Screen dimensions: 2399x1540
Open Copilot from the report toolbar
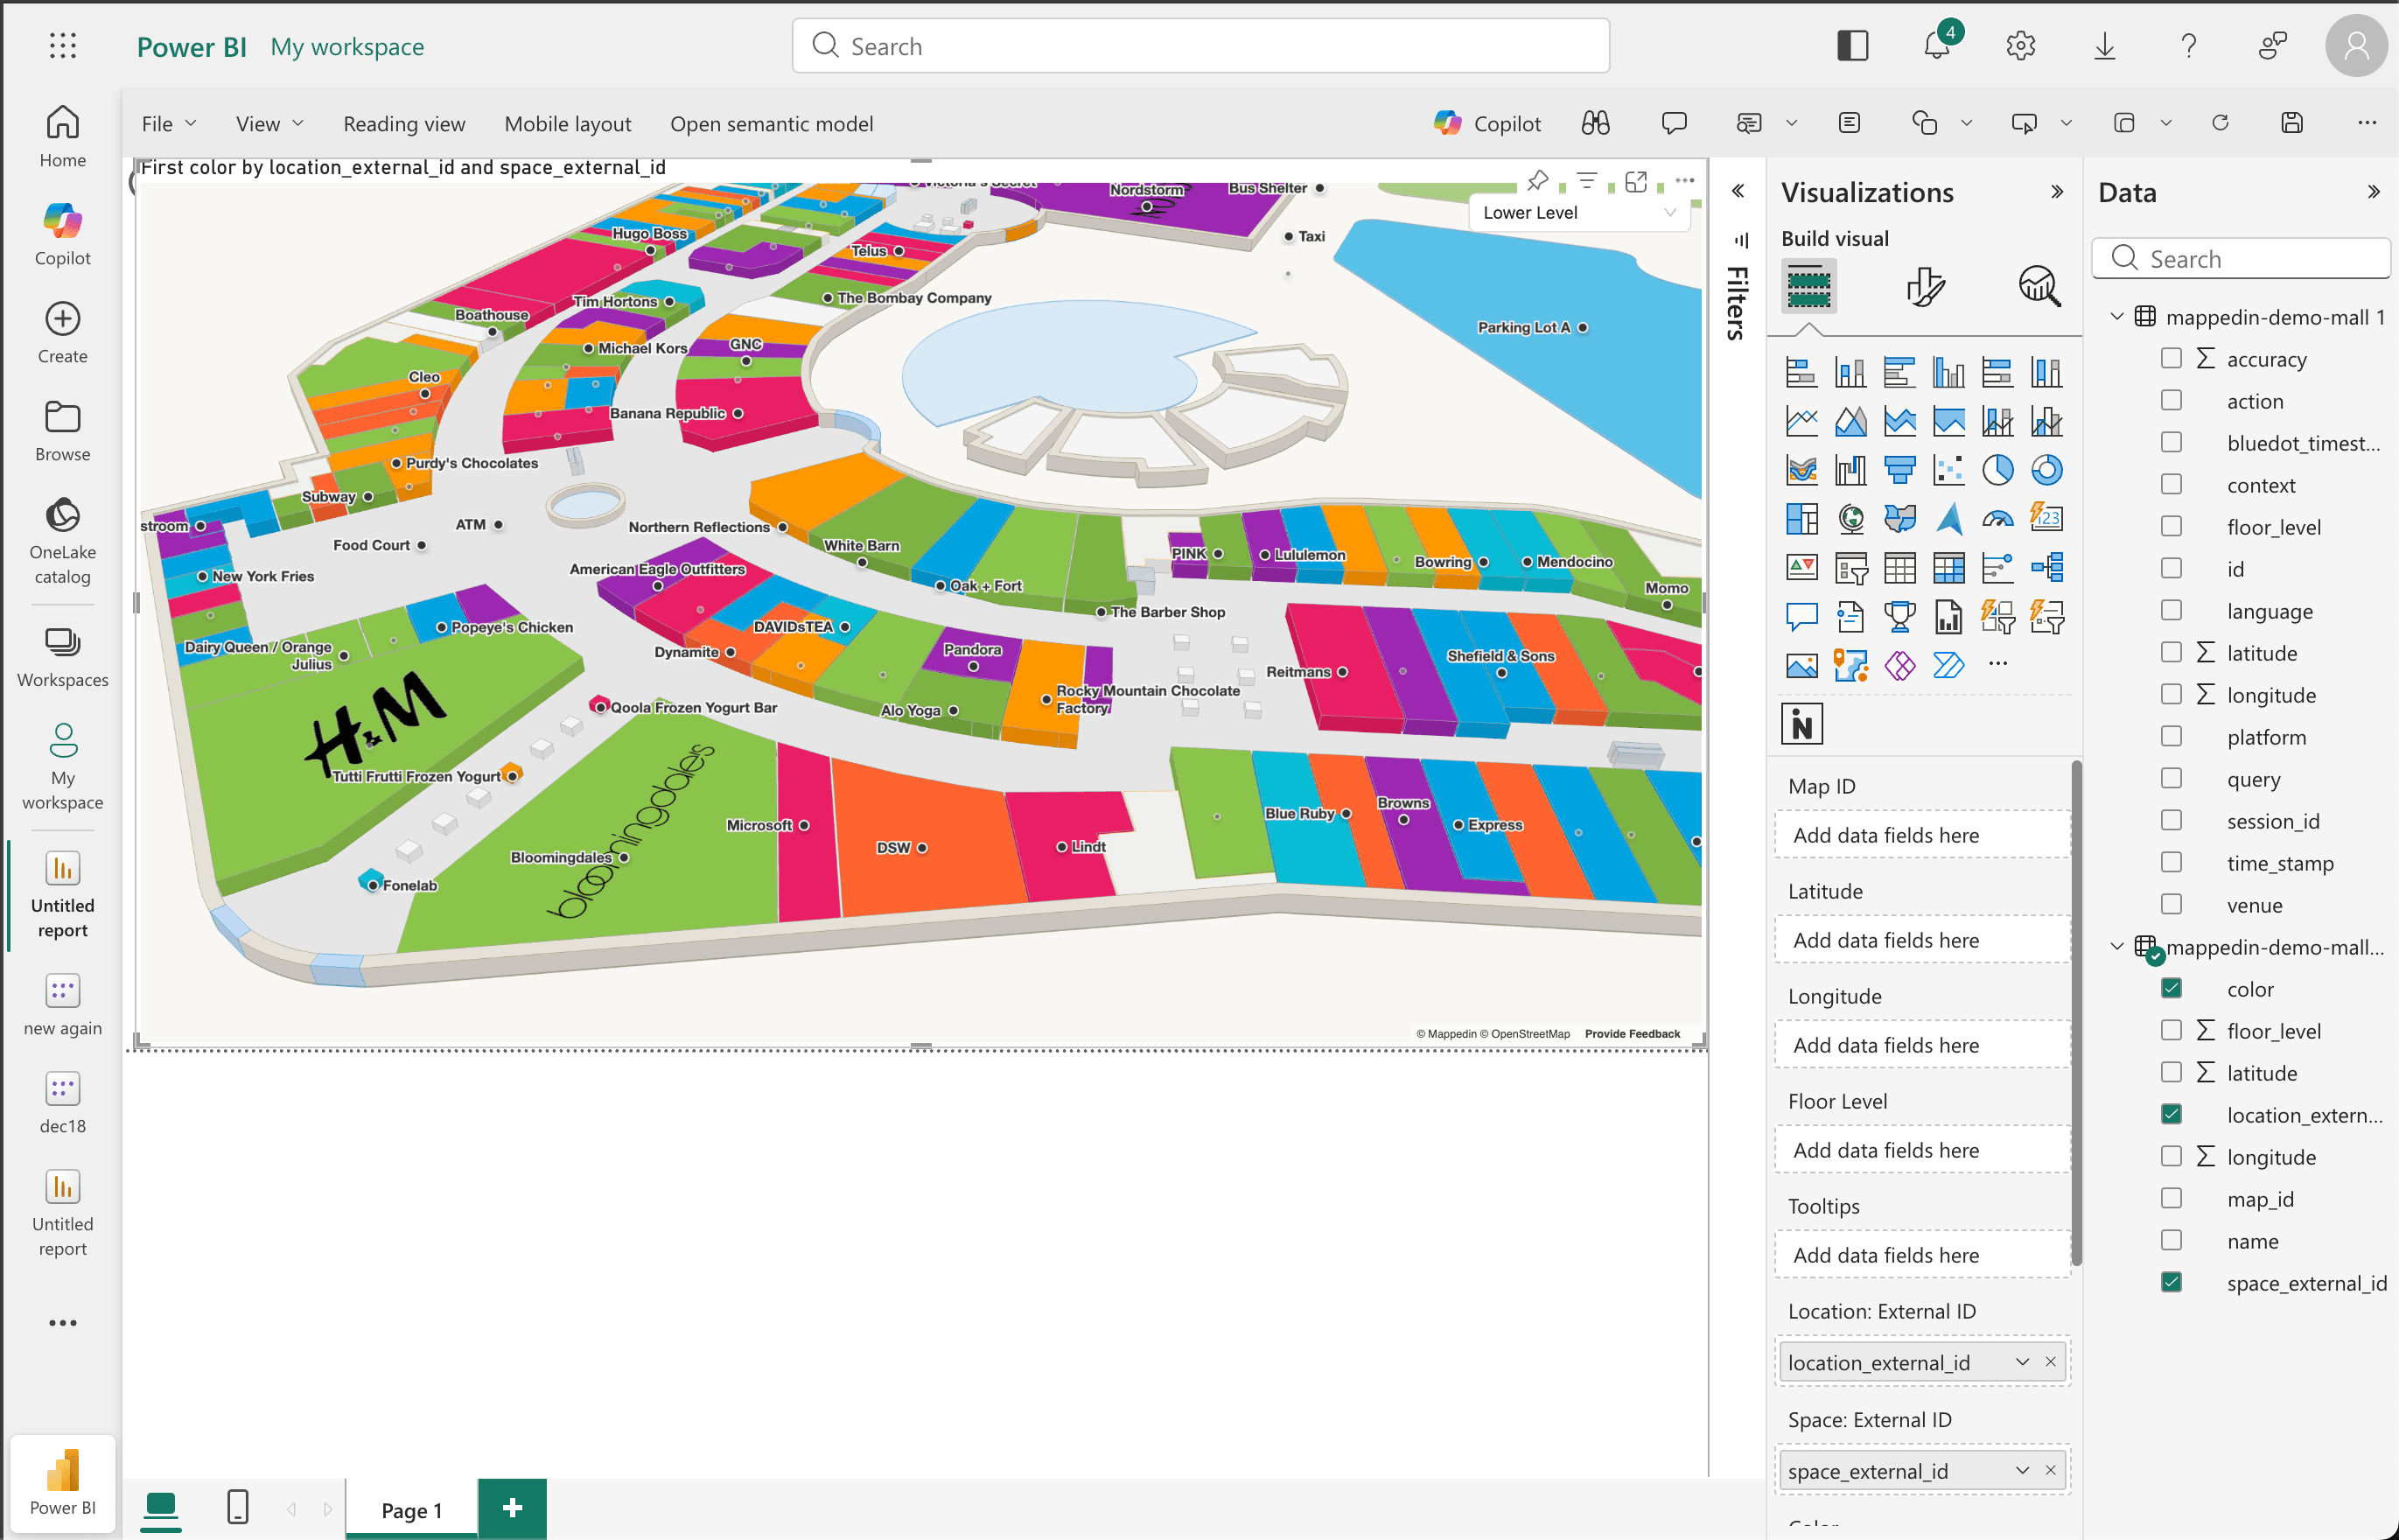(x=1488, y=123)
